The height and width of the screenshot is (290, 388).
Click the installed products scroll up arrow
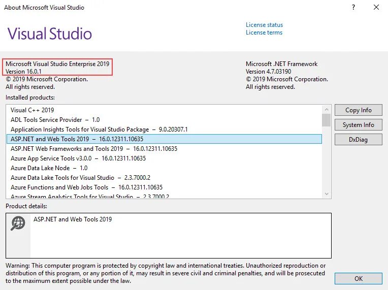[x=327, y=109]
